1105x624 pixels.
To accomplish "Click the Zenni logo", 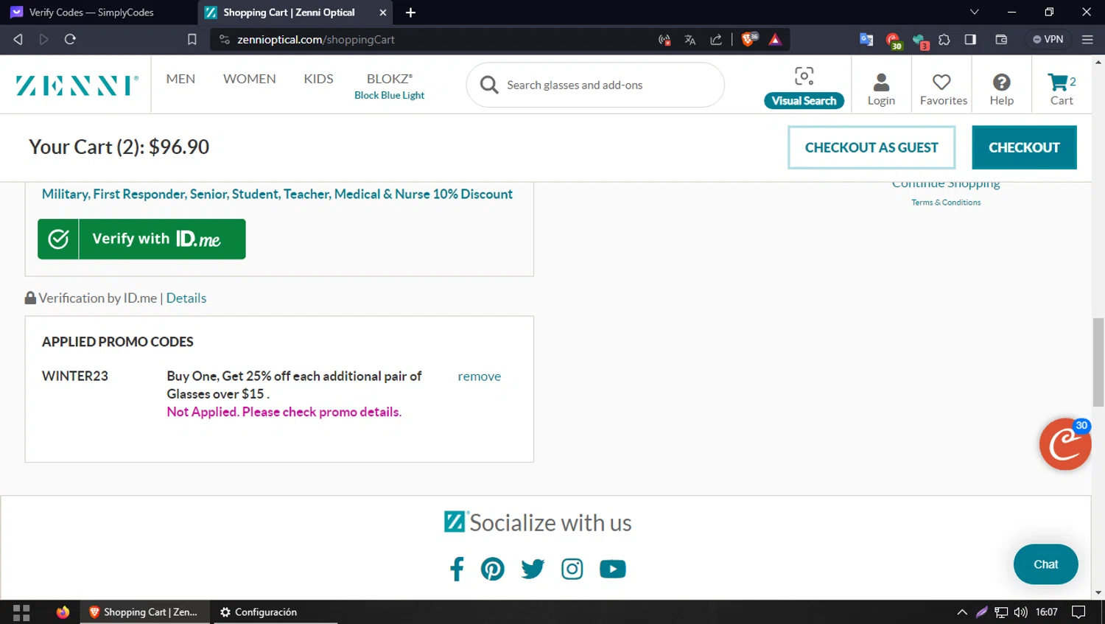I will tap(77, 85).
